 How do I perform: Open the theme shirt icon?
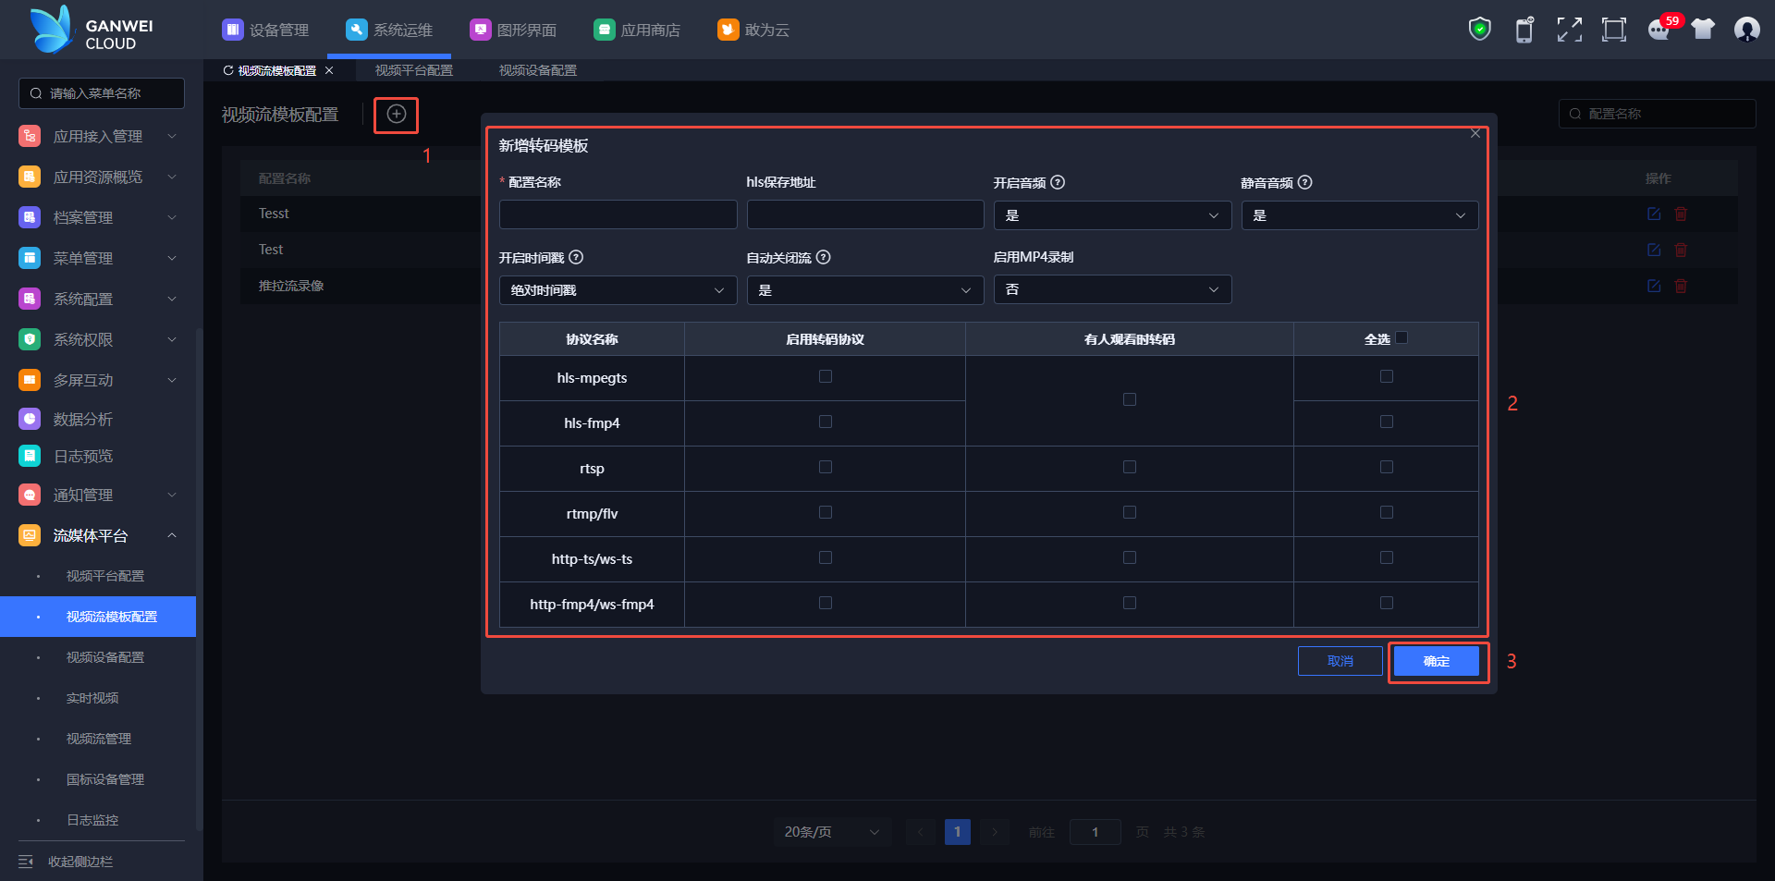pos(1703,30)
